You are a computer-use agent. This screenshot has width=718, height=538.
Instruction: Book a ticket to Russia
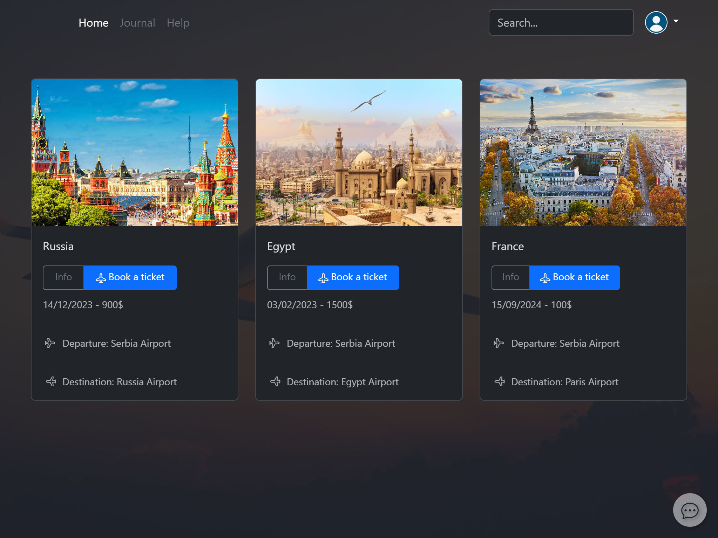click(130, 277)
